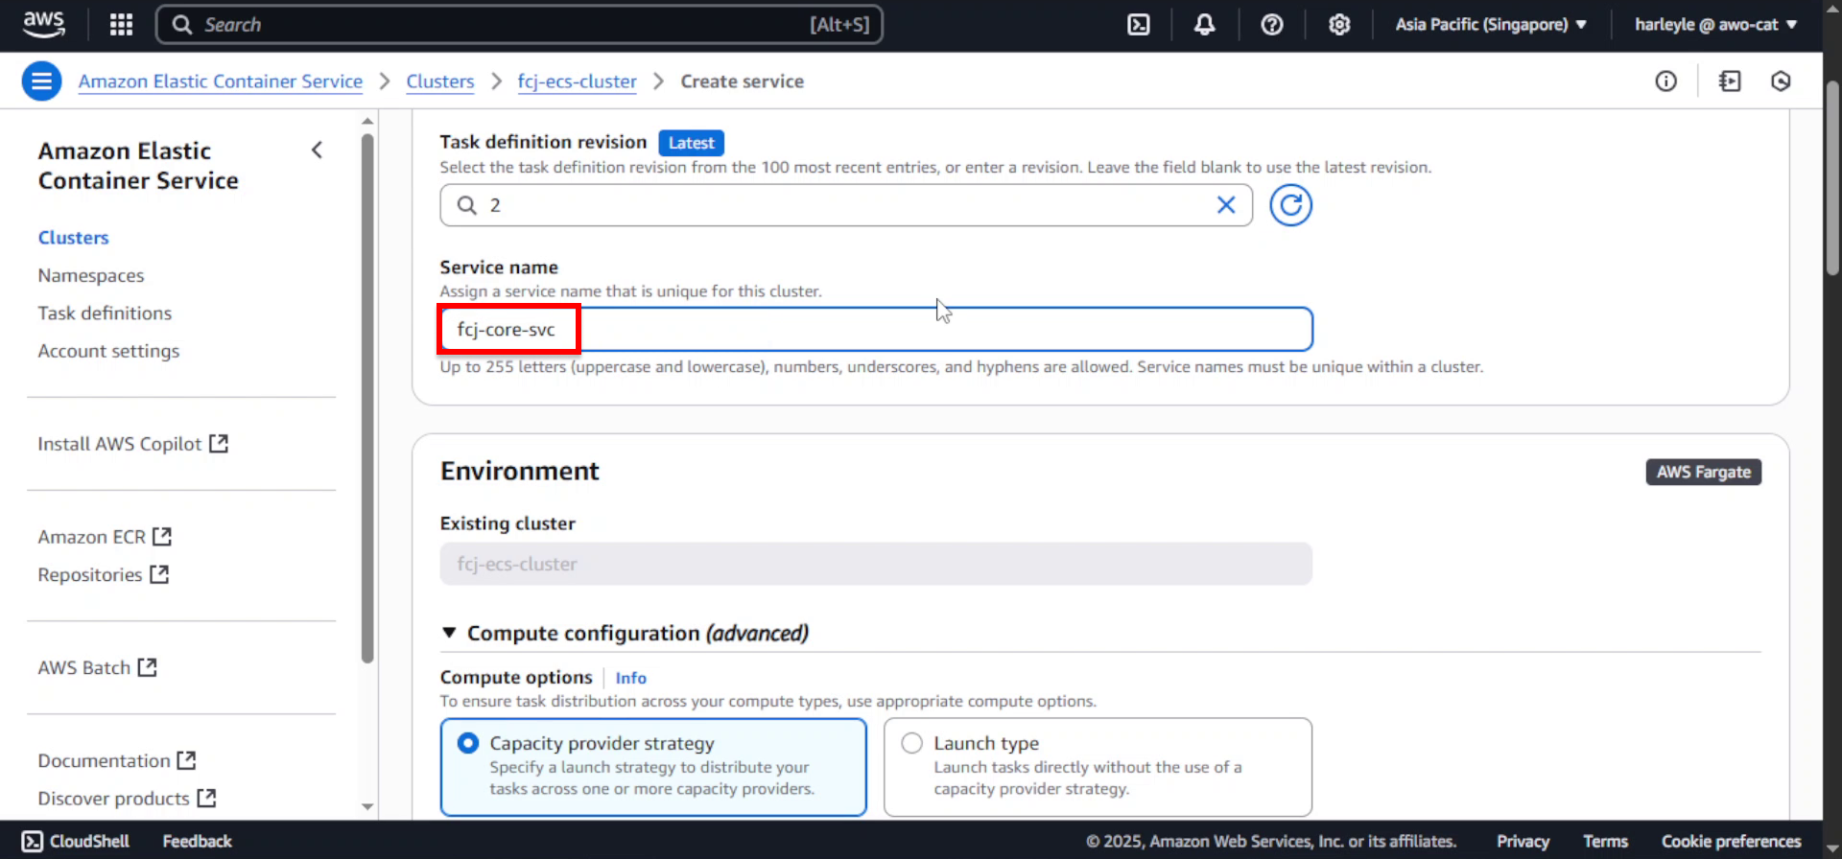Click the external link icon beside Install AWS Copilot
Viewport: 1842px width, 859px height.
click(219, 443)
